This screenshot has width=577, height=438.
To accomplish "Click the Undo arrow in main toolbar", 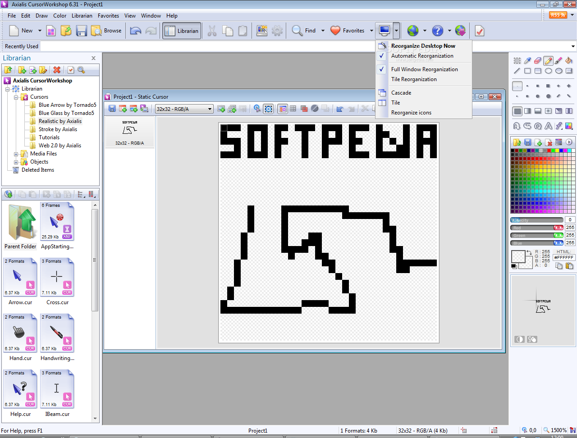I will [135, 31].
